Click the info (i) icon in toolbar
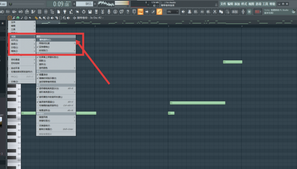The width and height of the screenshot is (297, 169). 115,12
